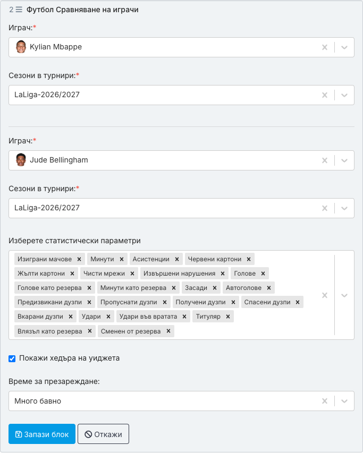Clear the first LaLiga-2026/2027 season field

[x=325, y=95]
